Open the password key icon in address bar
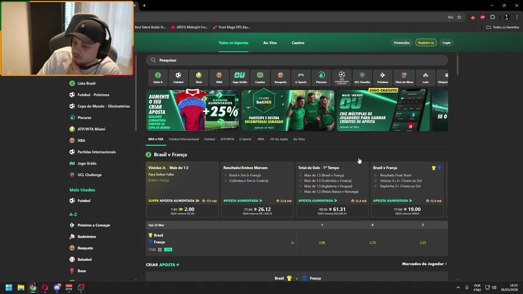This screenshot has height=294, width=523. 450,17
